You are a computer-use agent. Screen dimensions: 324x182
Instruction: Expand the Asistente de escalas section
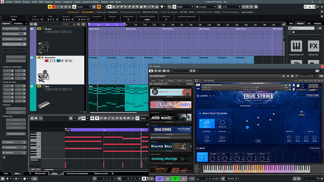(14, 39)
